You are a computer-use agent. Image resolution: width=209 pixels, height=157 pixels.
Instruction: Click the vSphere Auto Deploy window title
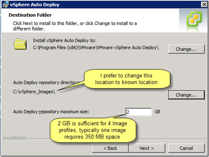tap(35, 5)
